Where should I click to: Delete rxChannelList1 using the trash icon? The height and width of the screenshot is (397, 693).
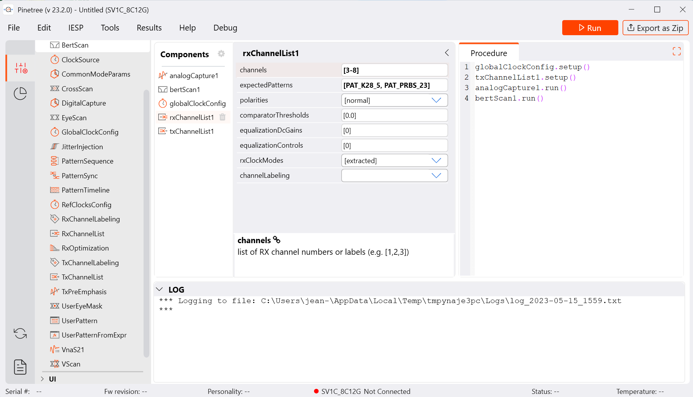(222, 117)
